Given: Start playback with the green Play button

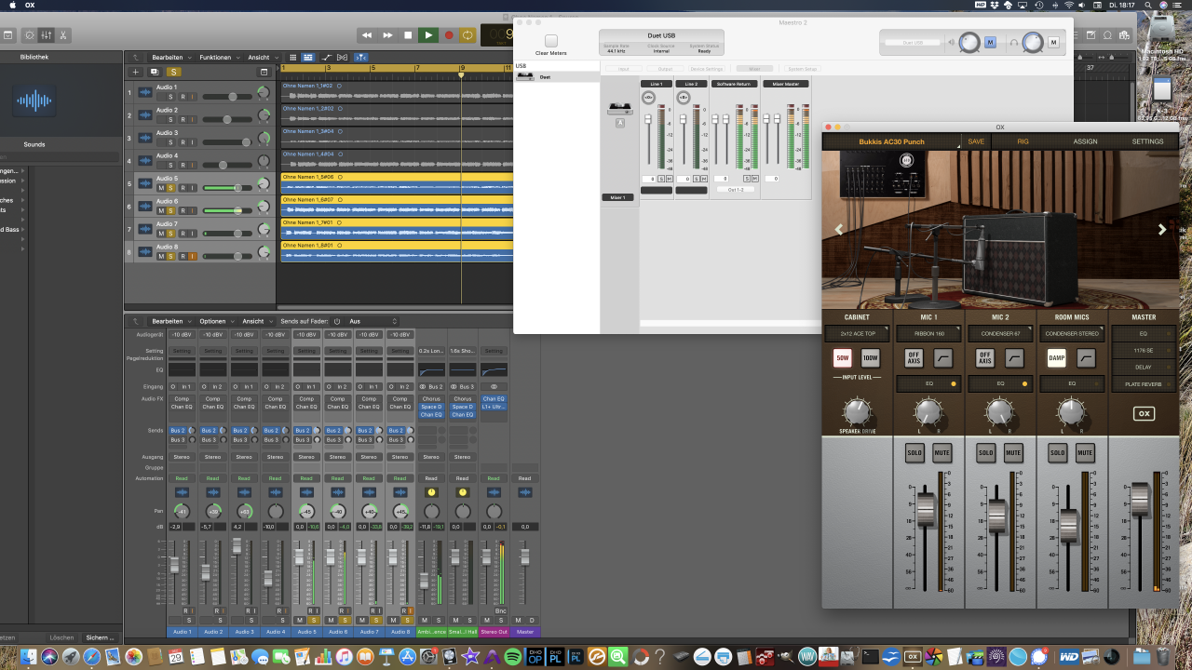Looking at the screenshot, I should [x=428, y=35].
